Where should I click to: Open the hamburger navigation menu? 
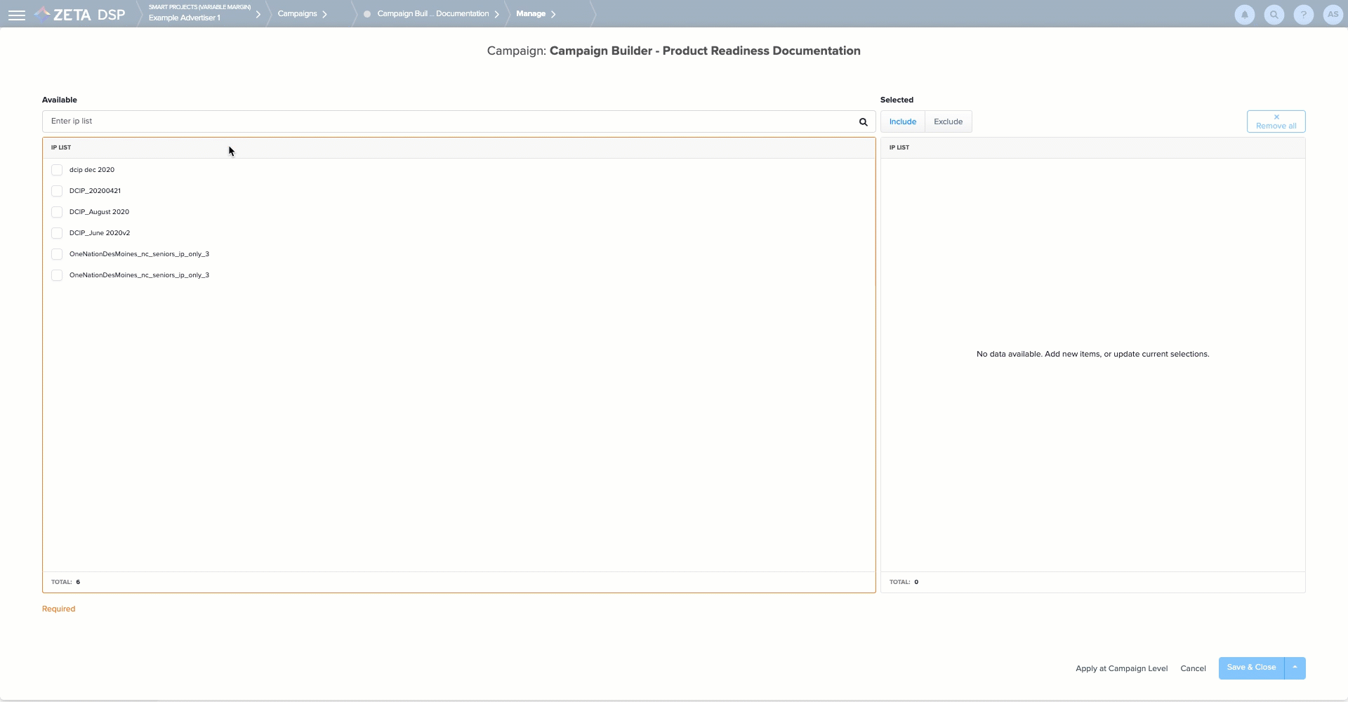click(x=17, y=15)
